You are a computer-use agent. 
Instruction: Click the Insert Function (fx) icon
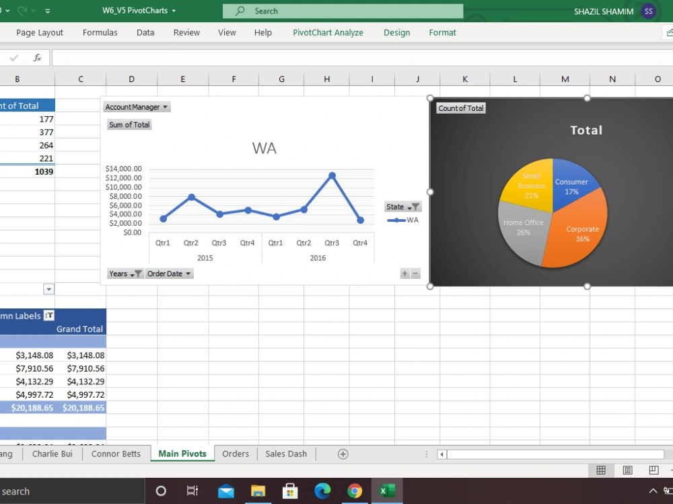click(37, 57)
